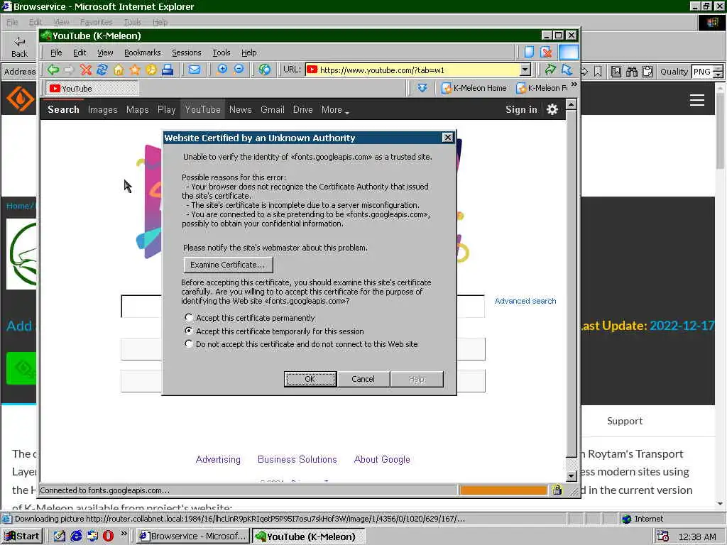This screenshot has height=545, width=727.
Task: Open the Advertising footer link
Action: coord(218,459)
